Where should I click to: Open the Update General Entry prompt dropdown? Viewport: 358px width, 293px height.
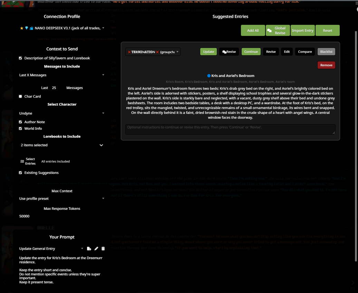tap(51, 248)
